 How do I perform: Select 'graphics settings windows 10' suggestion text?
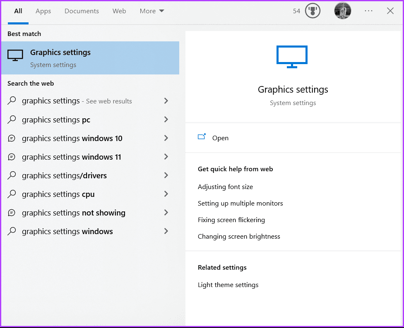coord(72,139)
